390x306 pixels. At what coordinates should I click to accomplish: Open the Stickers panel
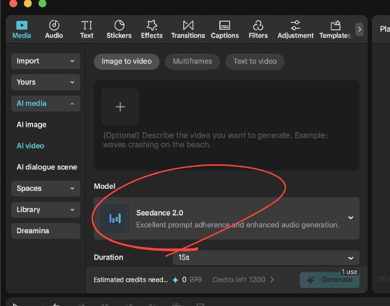(x=119, y=29)
